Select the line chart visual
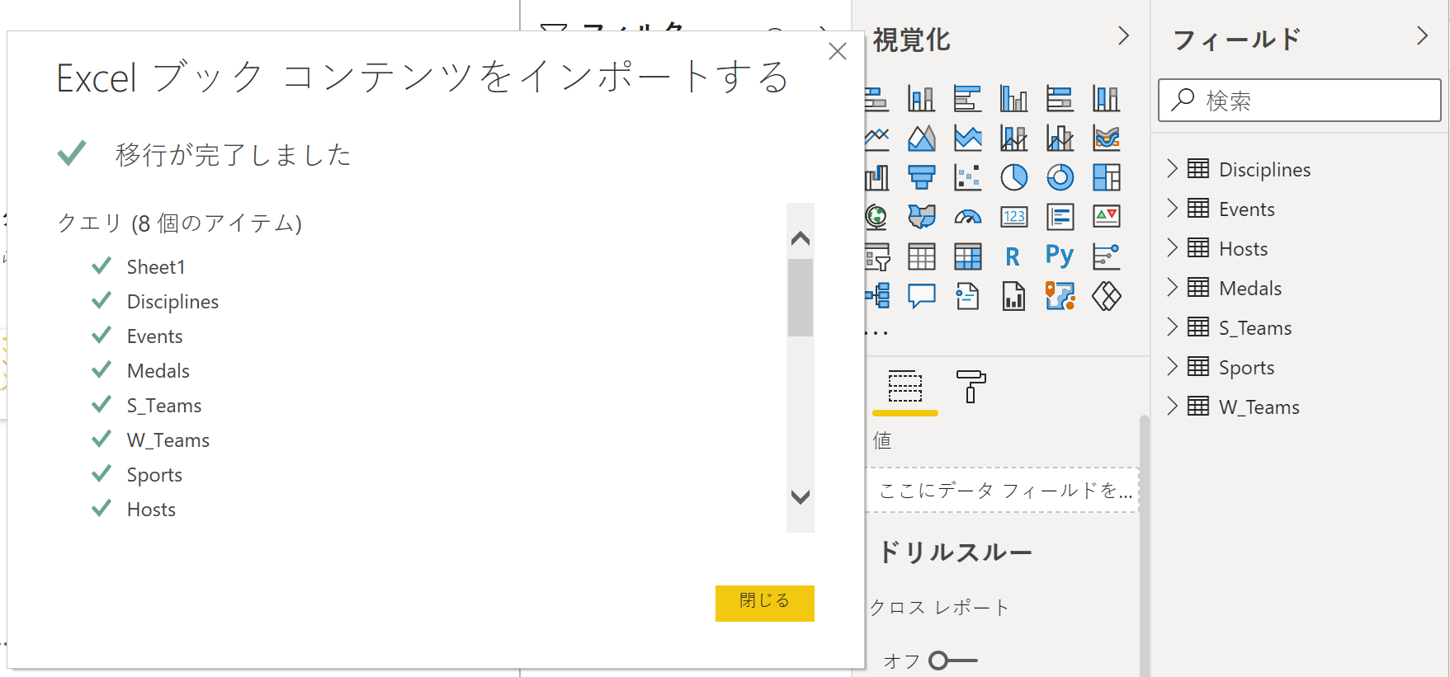This screenshot has height=677, width=1450. [876, 138]
